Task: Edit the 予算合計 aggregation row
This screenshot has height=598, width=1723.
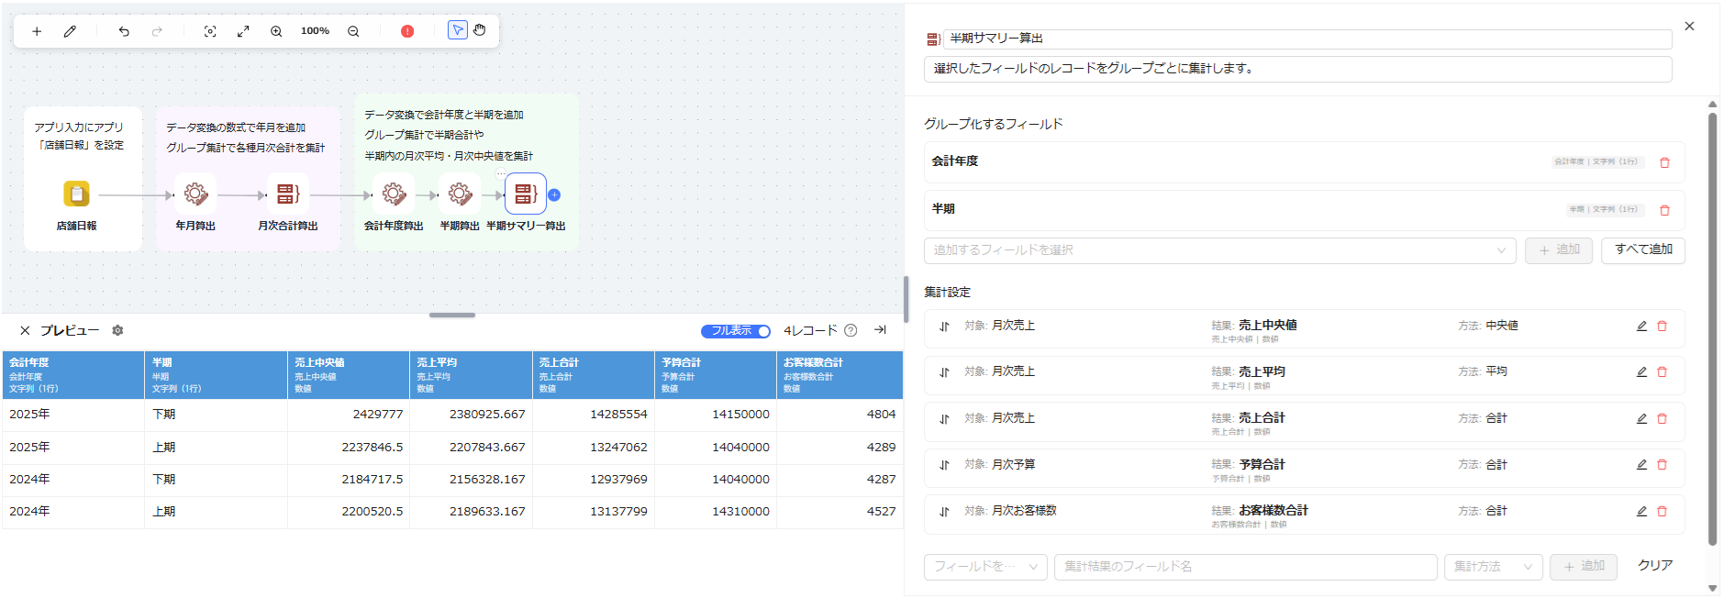Action: click(1641, 464)
